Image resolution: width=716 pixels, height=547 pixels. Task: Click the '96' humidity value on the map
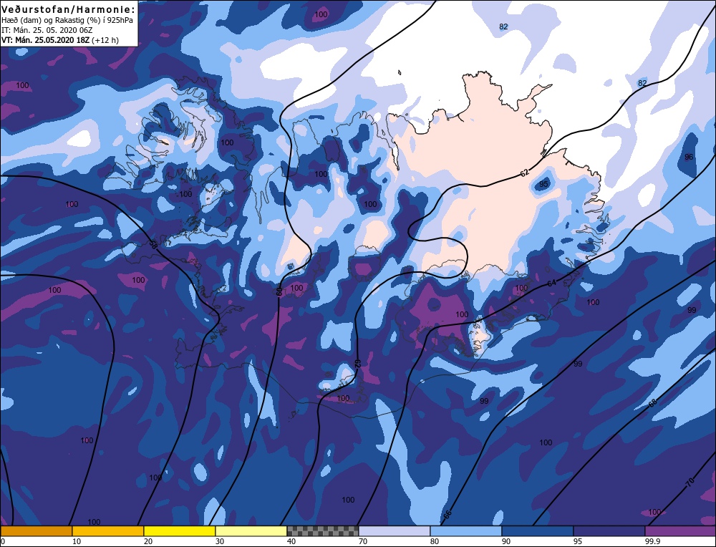pyautogui.click(x=689, y=157)
